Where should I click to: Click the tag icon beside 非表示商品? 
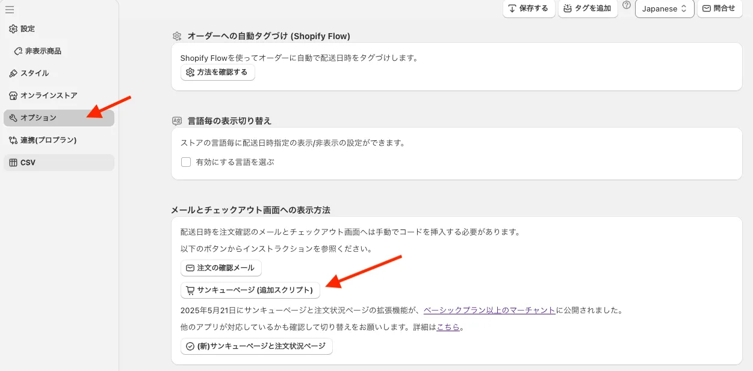[x=19, y=51]
